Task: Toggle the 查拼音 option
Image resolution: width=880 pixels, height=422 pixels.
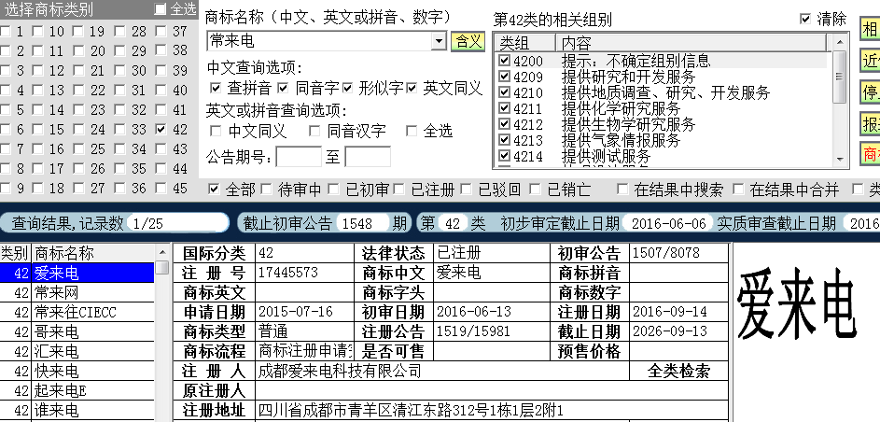Action: 216,88
